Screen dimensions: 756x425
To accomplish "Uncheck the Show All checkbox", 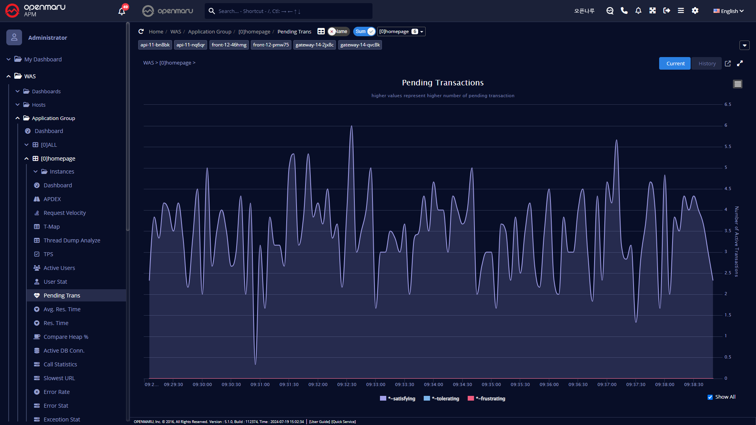I will tap(710, 397).
